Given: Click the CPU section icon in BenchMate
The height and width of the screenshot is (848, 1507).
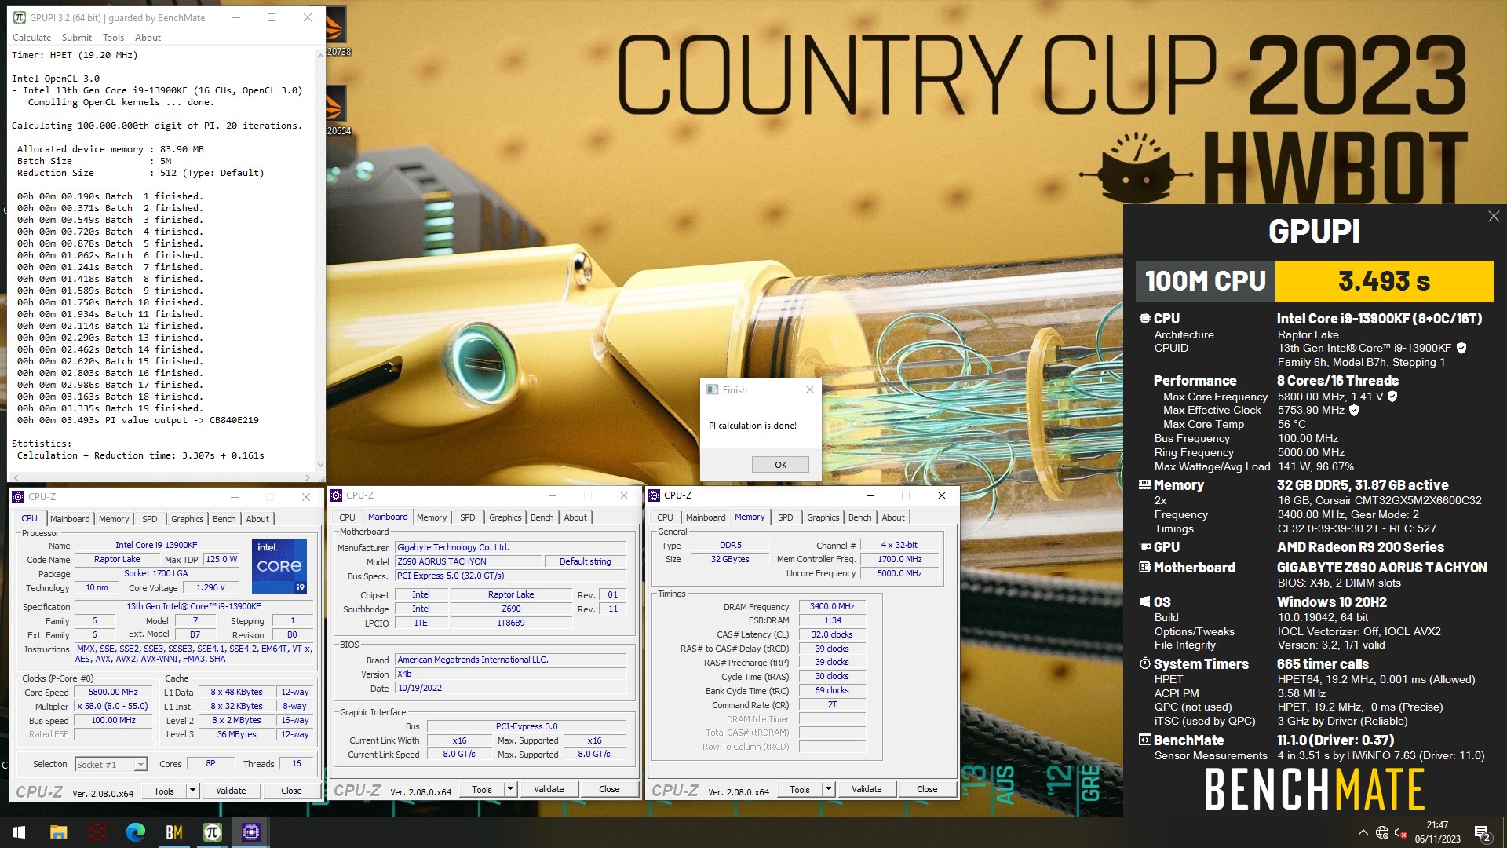Looking at the screenshot, I should tap(1144, 319).
